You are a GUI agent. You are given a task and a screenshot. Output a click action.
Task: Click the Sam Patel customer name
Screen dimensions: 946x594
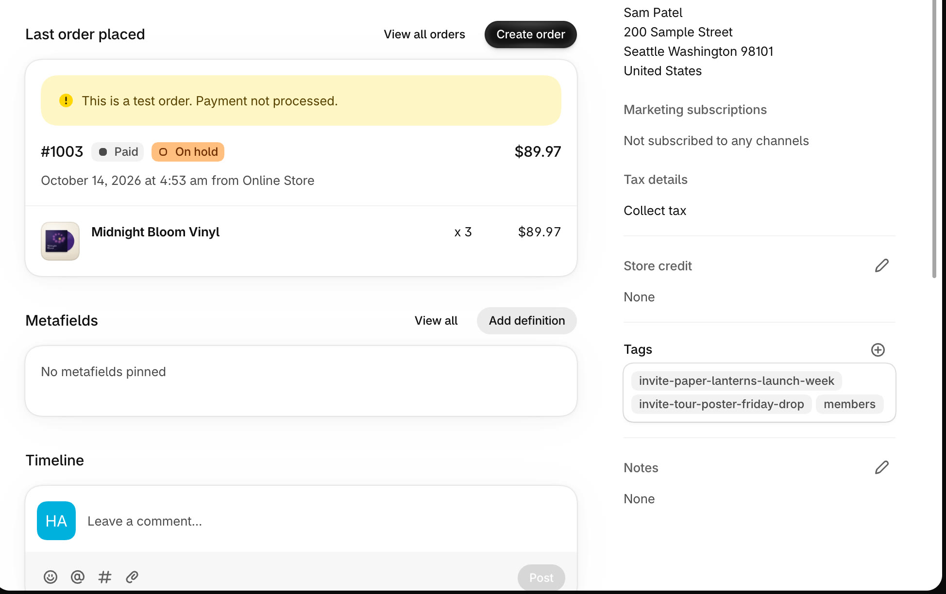(653, 13)
